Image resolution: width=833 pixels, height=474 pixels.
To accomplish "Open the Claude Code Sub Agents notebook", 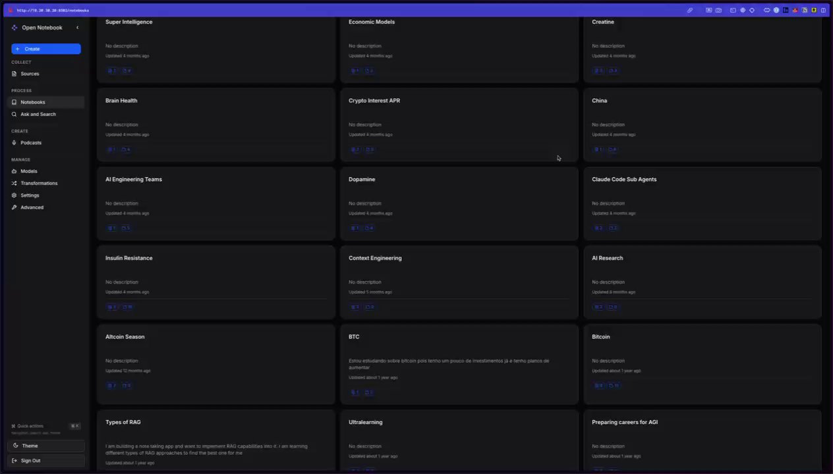I will tap(623, 179).
